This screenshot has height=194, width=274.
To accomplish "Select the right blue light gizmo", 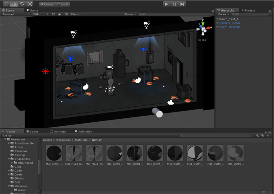I will pos(143,49).
